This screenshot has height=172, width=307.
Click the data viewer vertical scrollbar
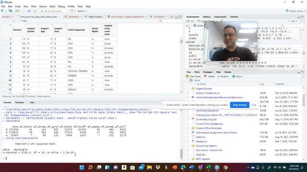[x=181, y=65]
